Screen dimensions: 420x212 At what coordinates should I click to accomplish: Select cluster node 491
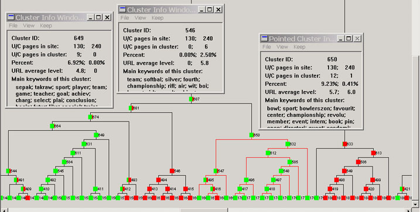16,180
